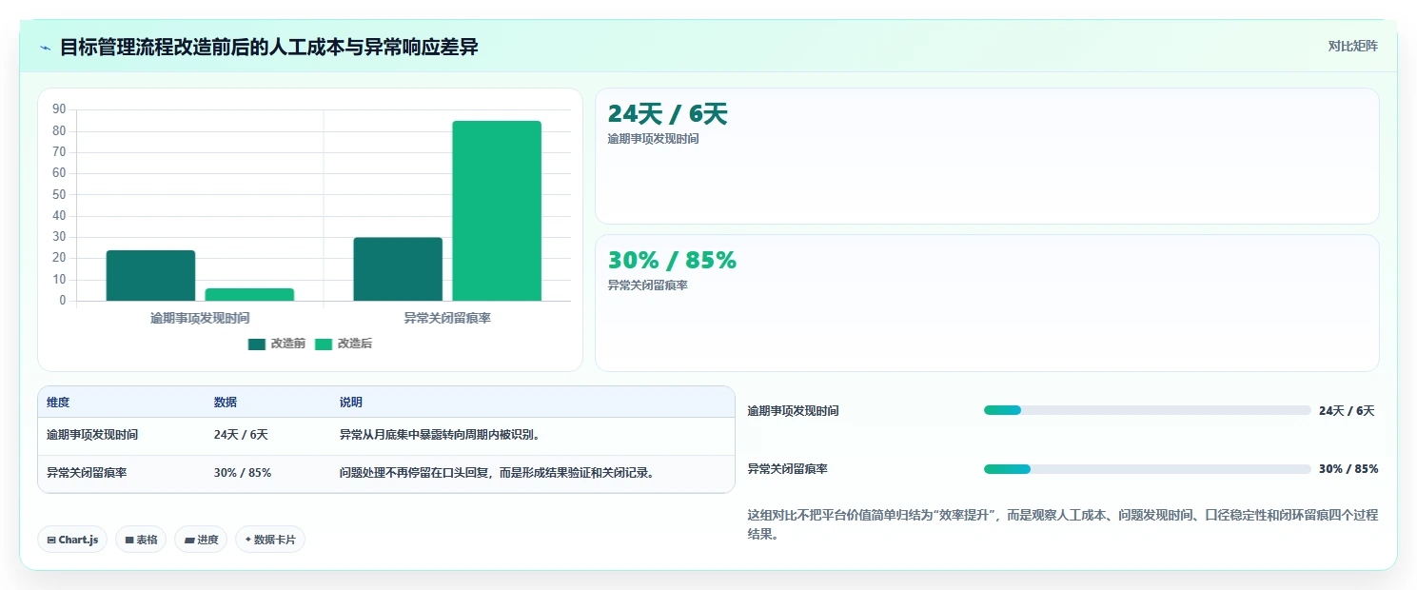Click the 异常关闭留痕率 progress bar
Viewport: 1417px width, 590px height.
(x=1148, y=469)
